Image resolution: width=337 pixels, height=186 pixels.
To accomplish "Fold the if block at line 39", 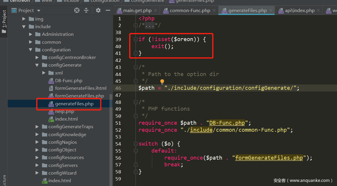I will (136, 39).
